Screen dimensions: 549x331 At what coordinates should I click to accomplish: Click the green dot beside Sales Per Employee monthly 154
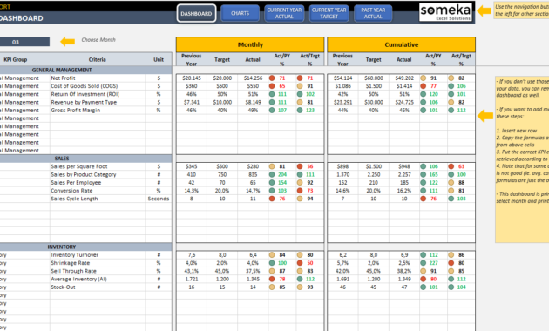click(x=272, y=183)
